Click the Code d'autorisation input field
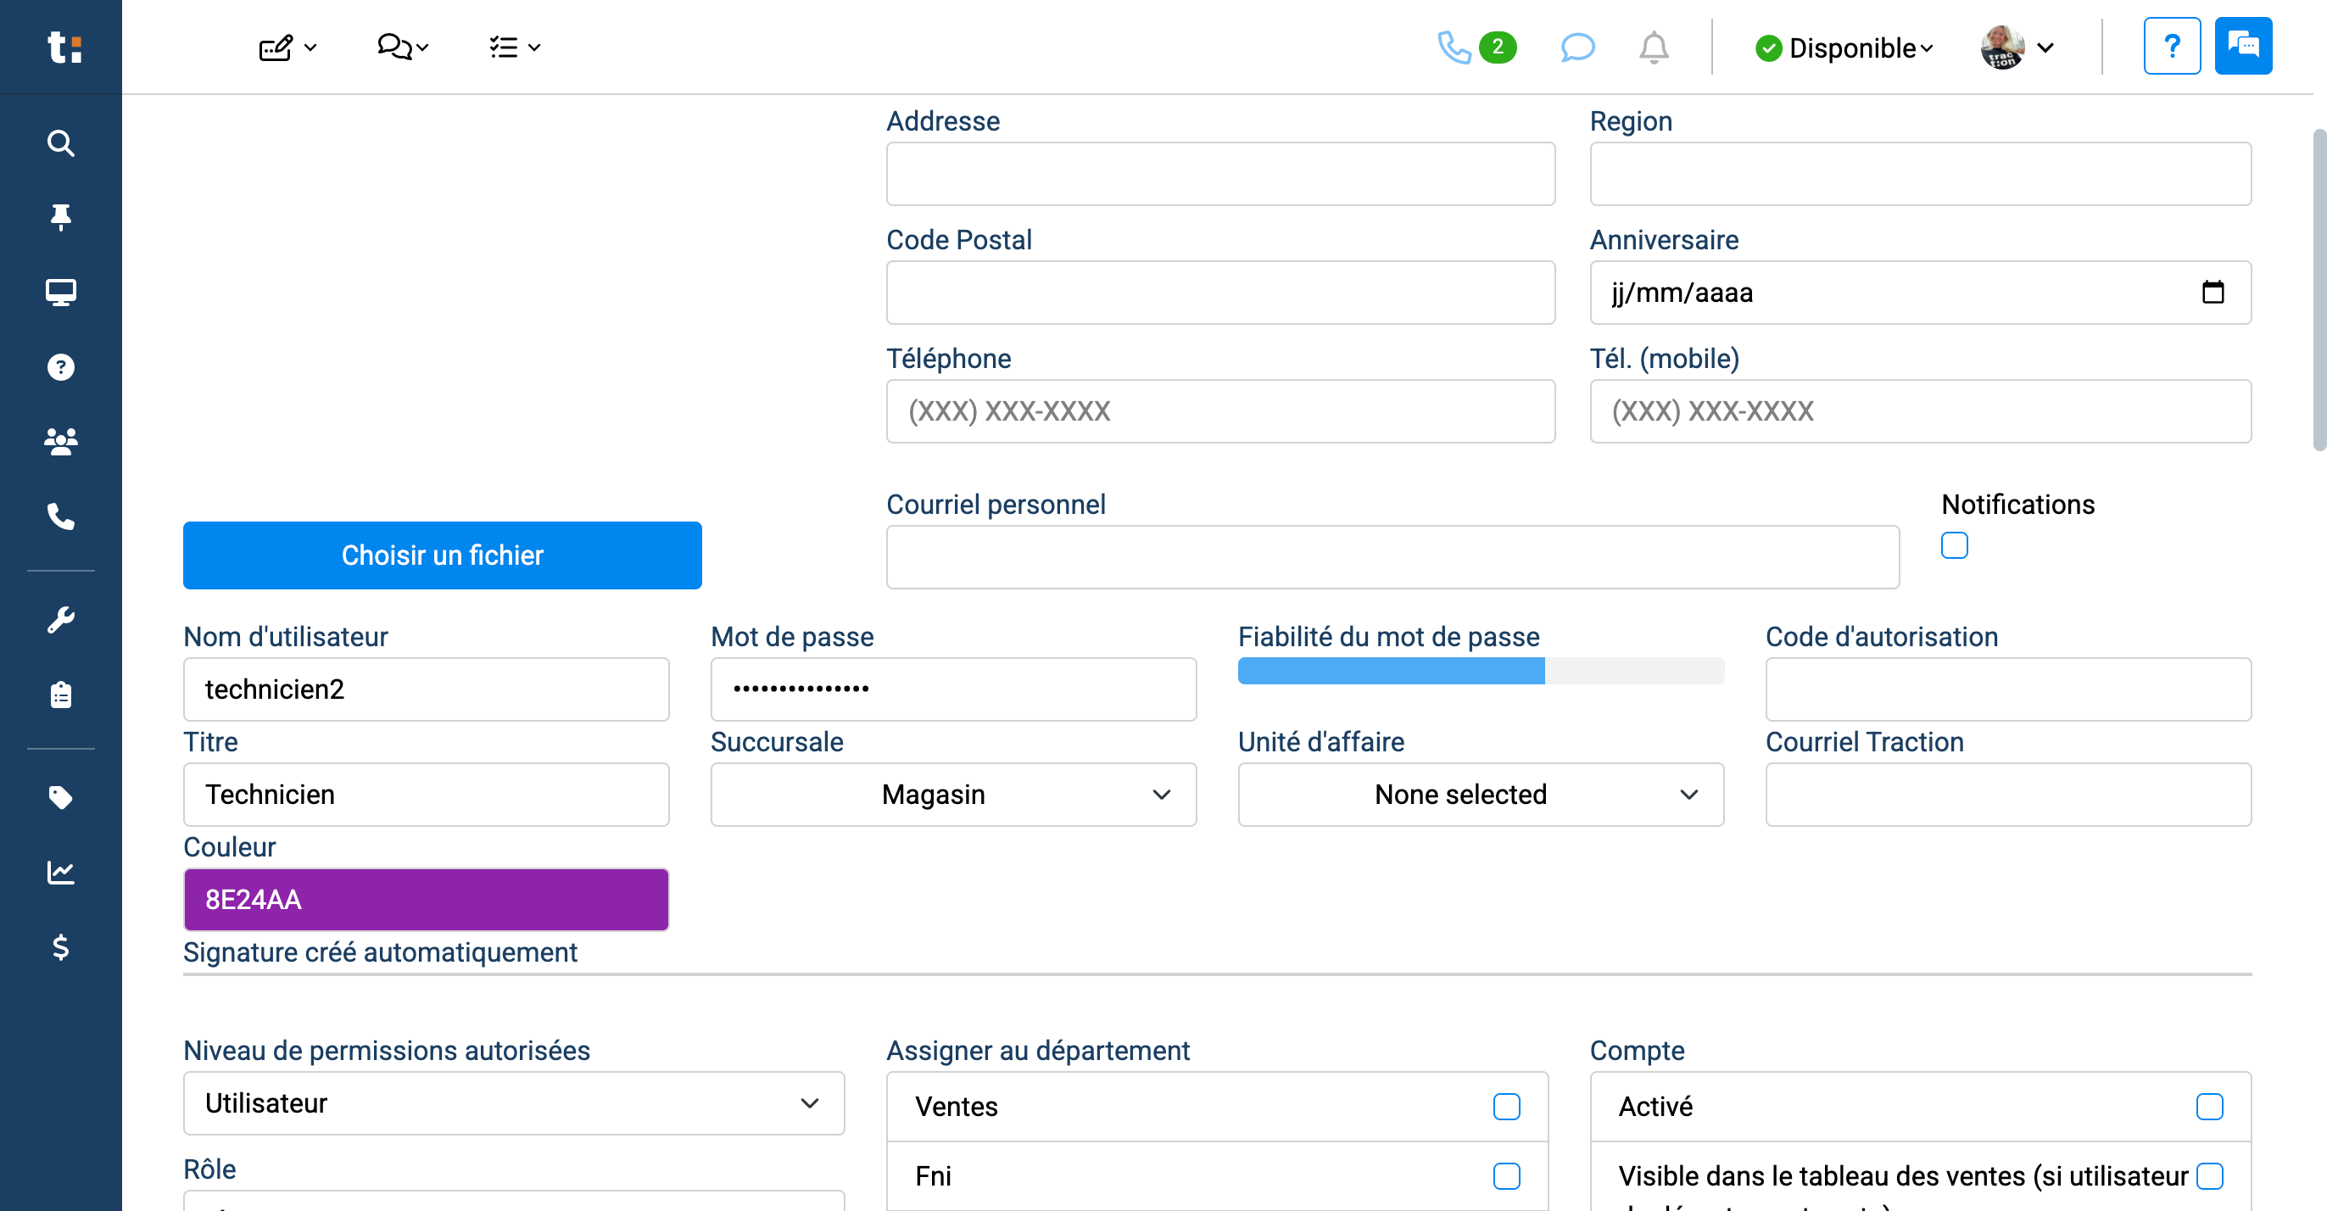 [2008, 689]
